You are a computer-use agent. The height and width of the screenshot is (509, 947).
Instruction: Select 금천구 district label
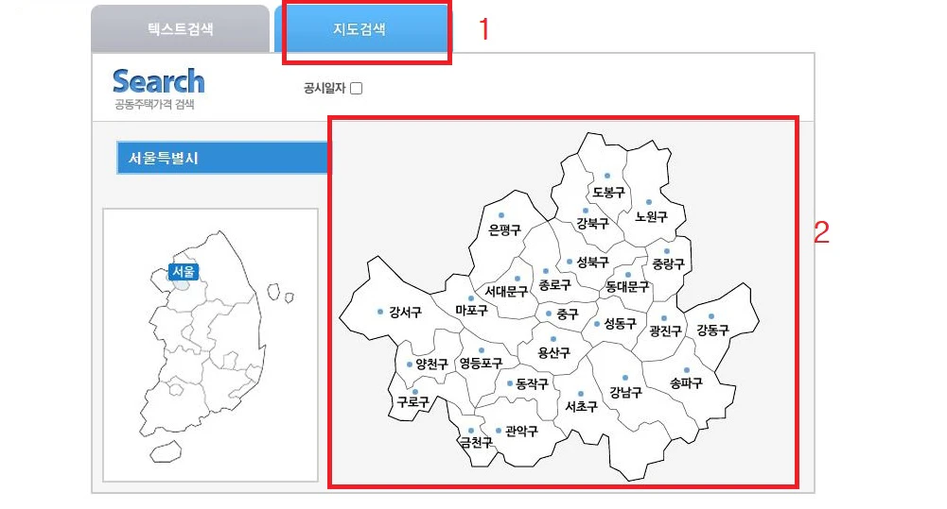[x=477, y=443]
